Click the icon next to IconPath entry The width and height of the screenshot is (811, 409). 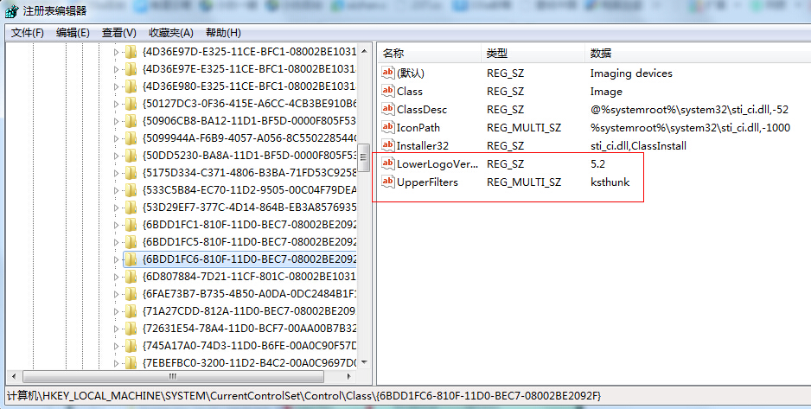pos(388,128)
